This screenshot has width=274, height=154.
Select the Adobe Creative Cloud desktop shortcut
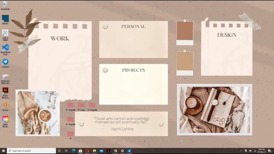tap(5, 121)
